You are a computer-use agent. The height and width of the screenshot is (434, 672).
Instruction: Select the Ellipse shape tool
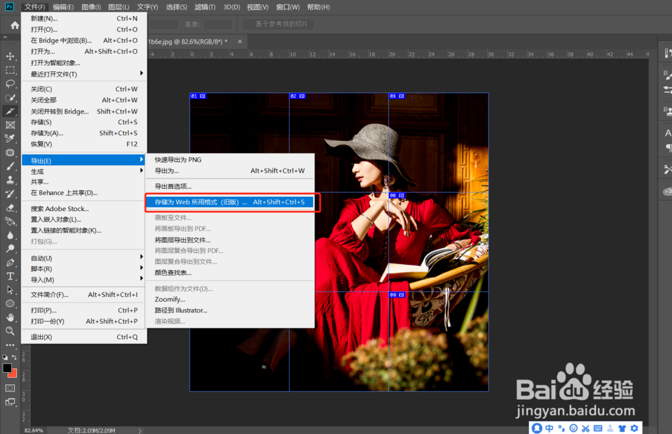click(10, 303)
